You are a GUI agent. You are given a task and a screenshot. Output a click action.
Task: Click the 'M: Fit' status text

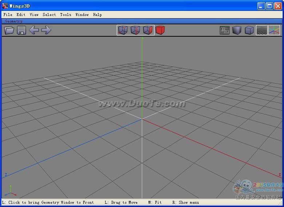(155, 202)
